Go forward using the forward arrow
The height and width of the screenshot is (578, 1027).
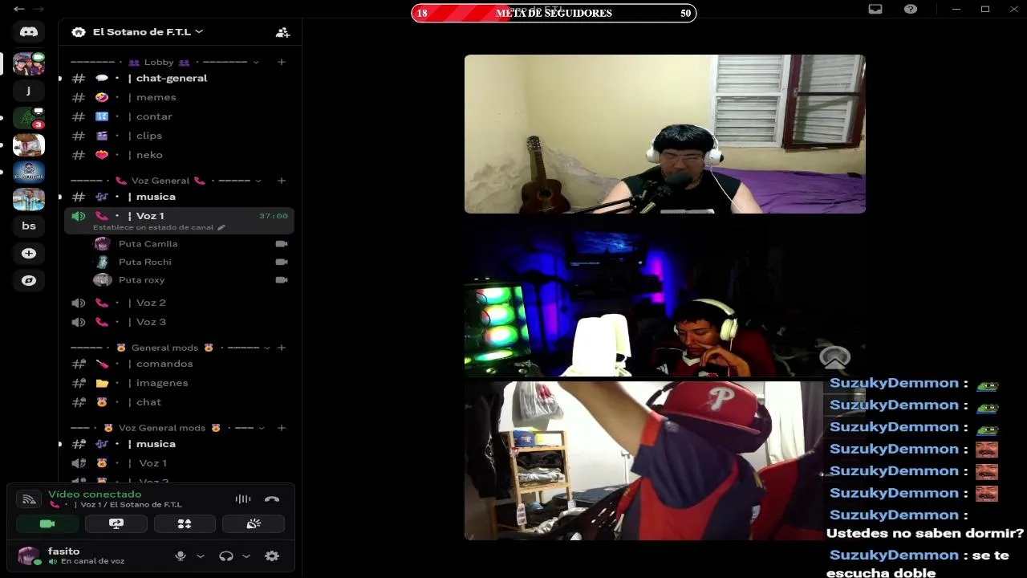39,9
